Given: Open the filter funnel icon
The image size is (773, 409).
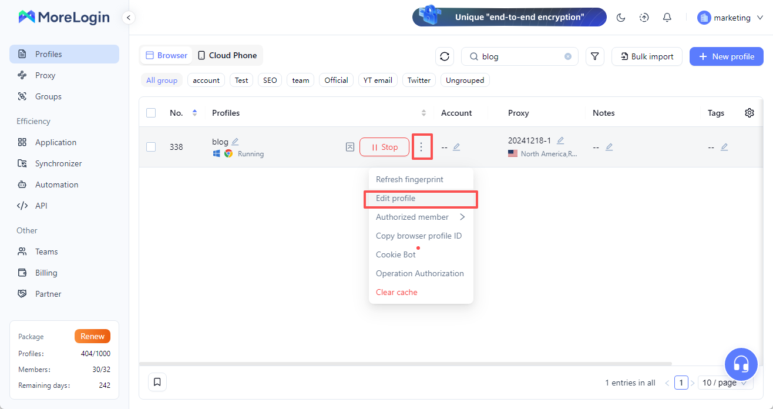Looking at the screenshot, I should (595, 56).
